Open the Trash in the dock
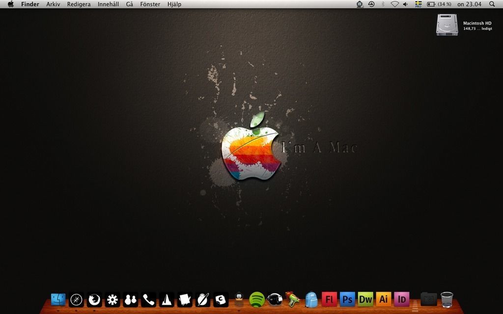The width and height of the screenshot is (503, 314). pyautogui.click(x=447, y=300)
